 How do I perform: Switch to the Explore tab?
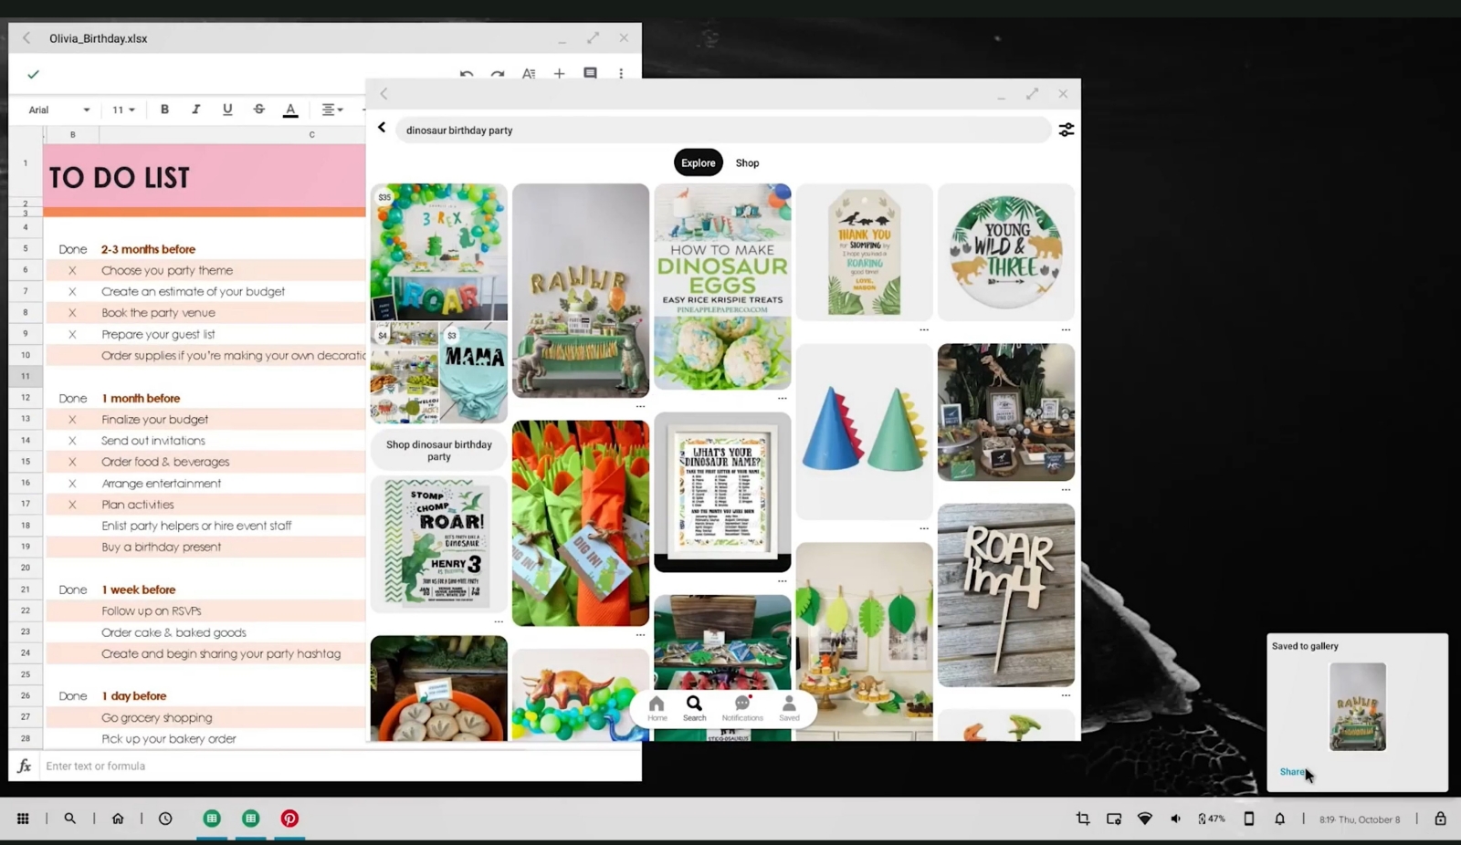pos(698,162)
